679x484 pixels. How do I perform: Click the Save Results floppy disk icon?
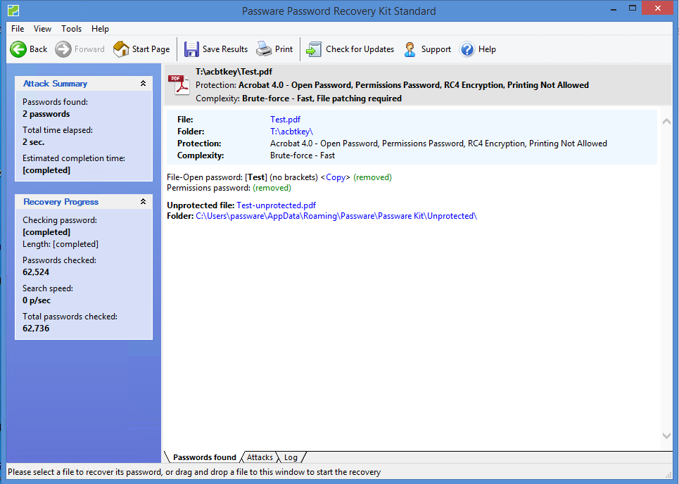(x=191, y=49)
